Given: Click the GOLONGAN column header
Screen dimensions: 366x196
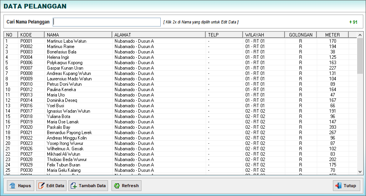Looking at the screenshot, I should click(x=301, y=35).
